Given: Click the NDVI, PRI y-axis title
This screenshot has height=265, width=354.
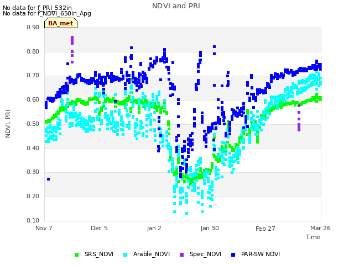Looking at the screenshot, I should pos(8,124).
